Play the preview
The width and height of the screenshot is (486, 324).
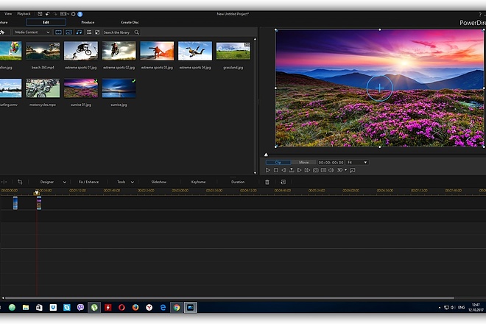pyautogui.click(x=268, y=170)
